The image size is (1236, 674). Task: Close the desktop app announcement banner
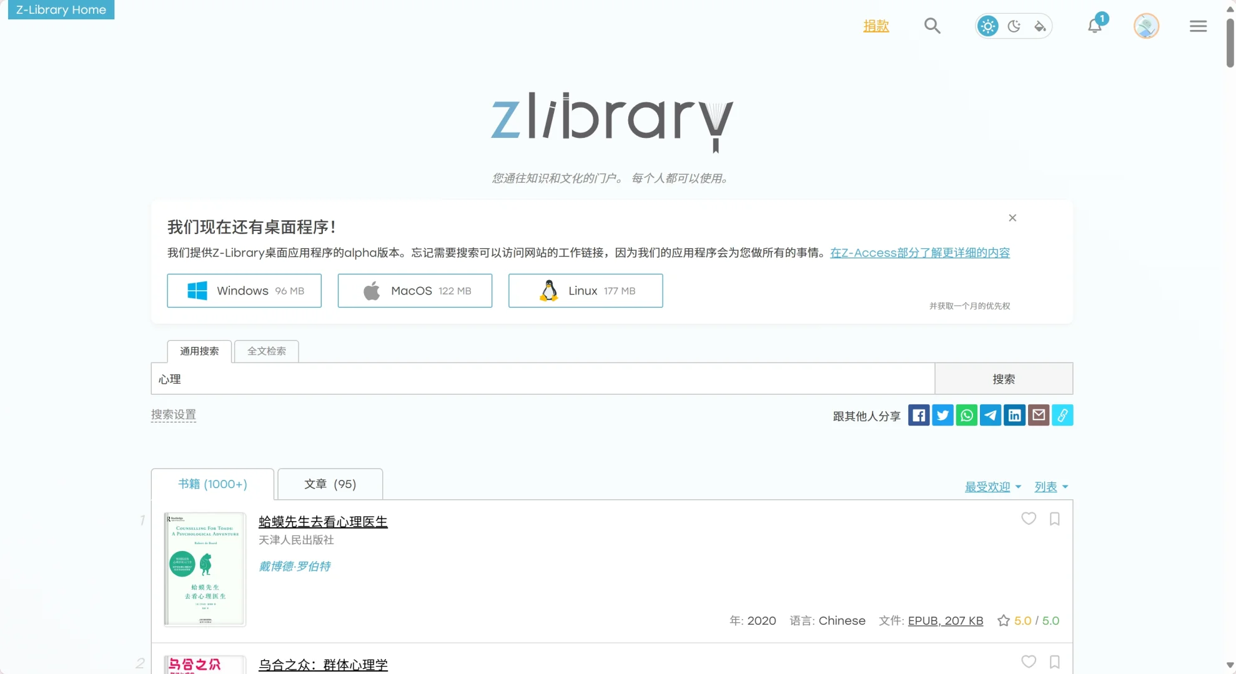[1012, 218]
